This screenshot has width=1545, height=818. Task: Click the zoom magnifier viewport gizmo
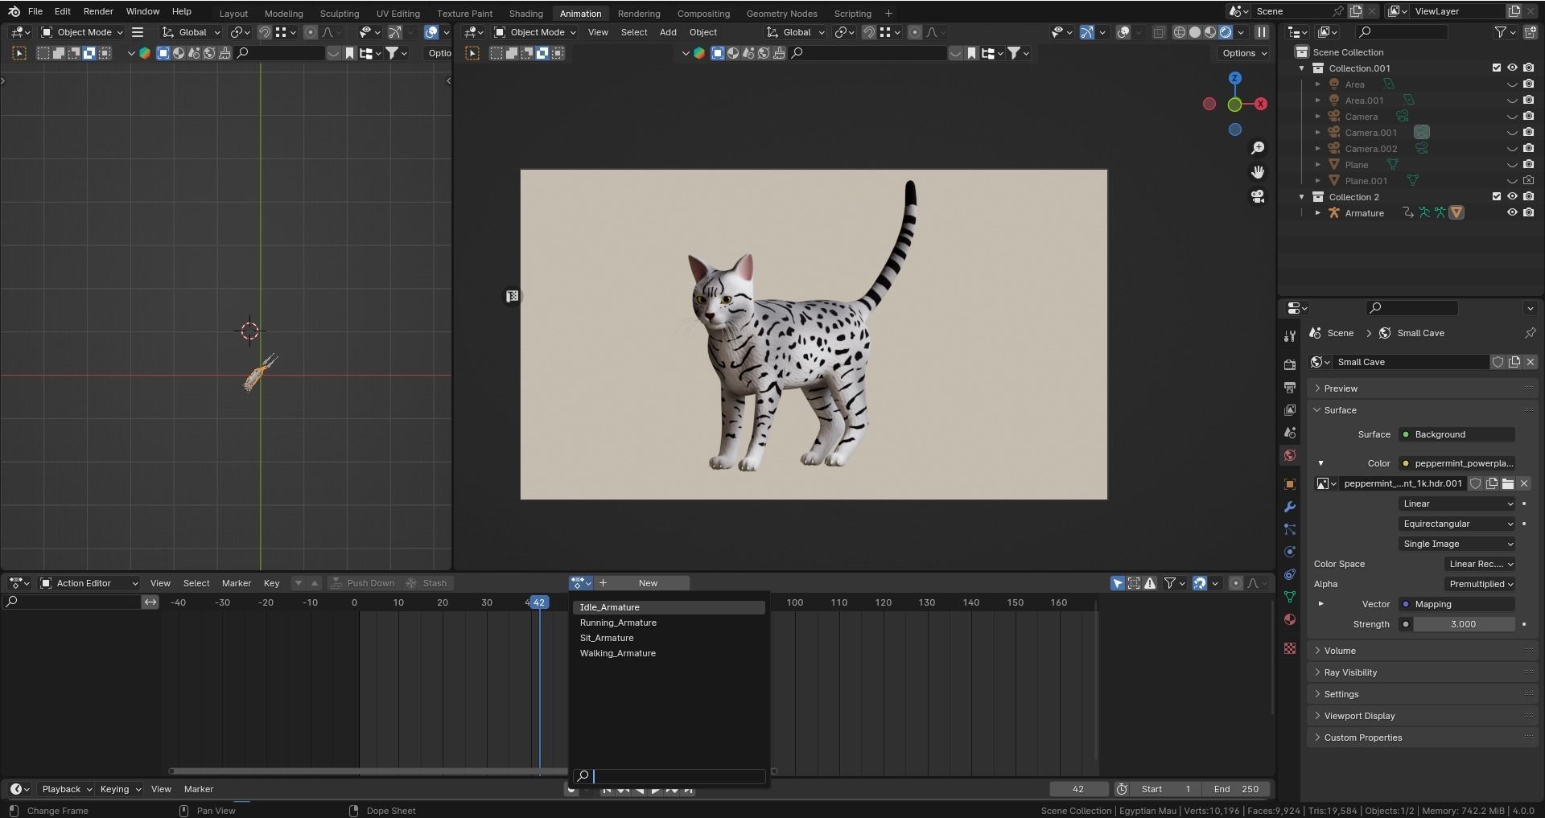click(1258, 148)
